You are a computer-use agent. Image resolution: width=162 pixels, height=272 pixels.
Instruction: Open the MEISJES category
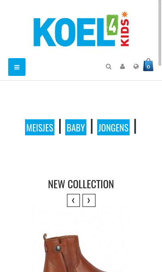click(40, 128)
